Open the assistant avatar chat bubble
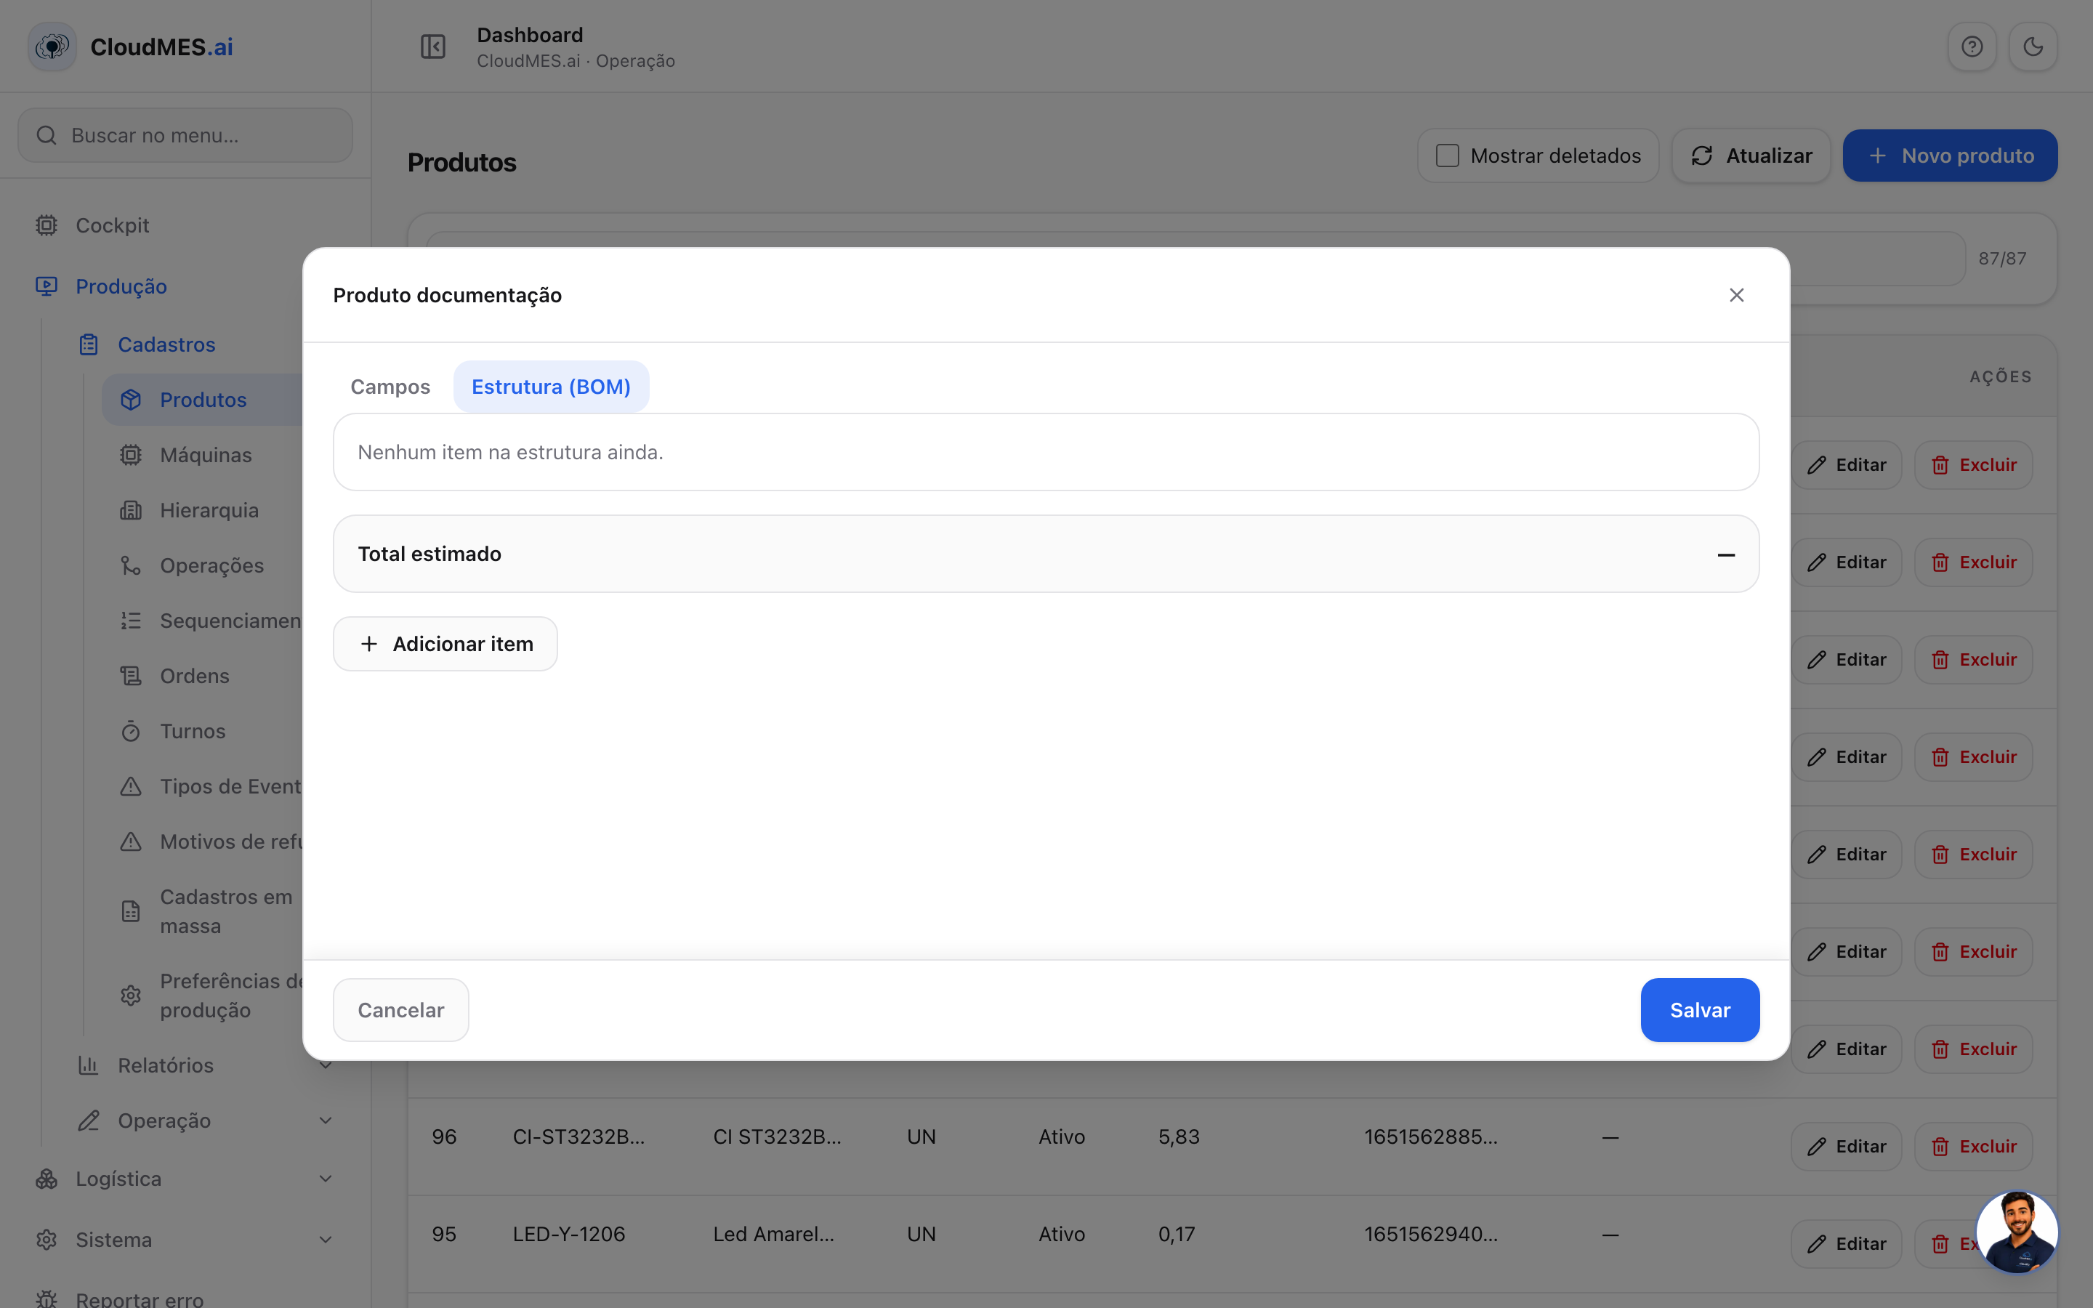Screen dimensions: 2093x1308 pyautogui.click(x=2017, y=1232)
